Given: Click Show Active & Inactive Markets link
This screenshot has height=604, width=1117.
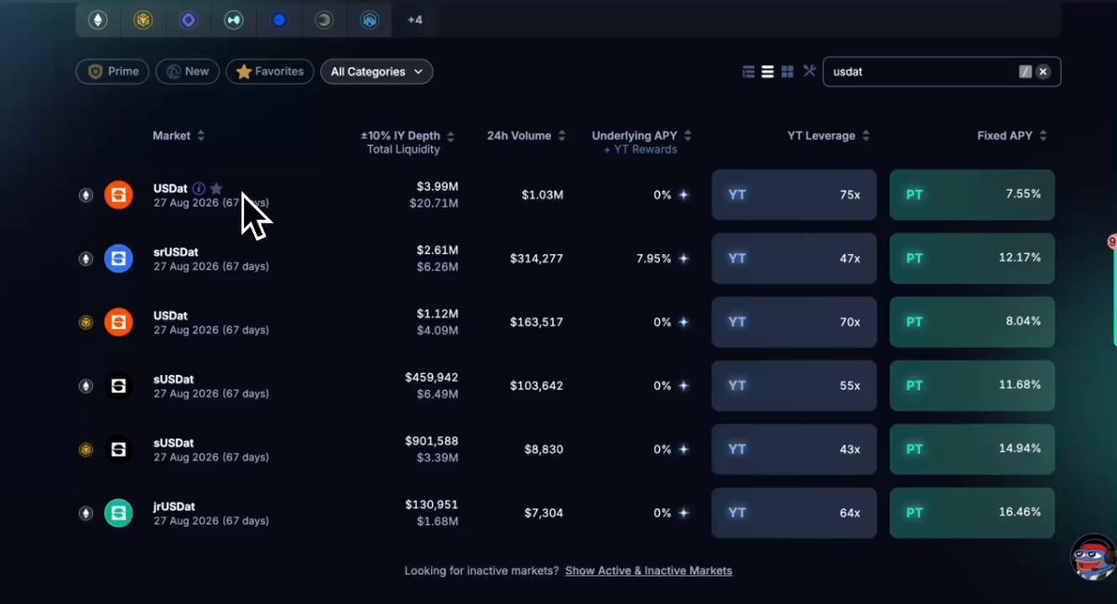Looking at the screenshot, I should tap(649, 570).
